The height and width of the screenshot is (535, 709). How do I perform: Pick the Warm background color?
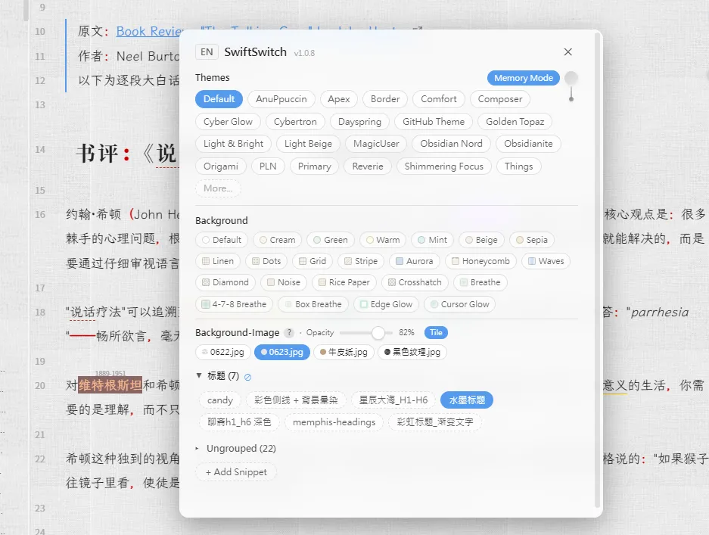point(383,240)
